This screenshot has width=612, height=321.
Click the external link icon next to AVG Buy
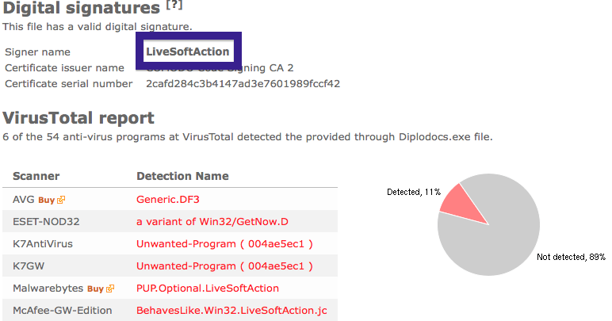click(61, 200)
